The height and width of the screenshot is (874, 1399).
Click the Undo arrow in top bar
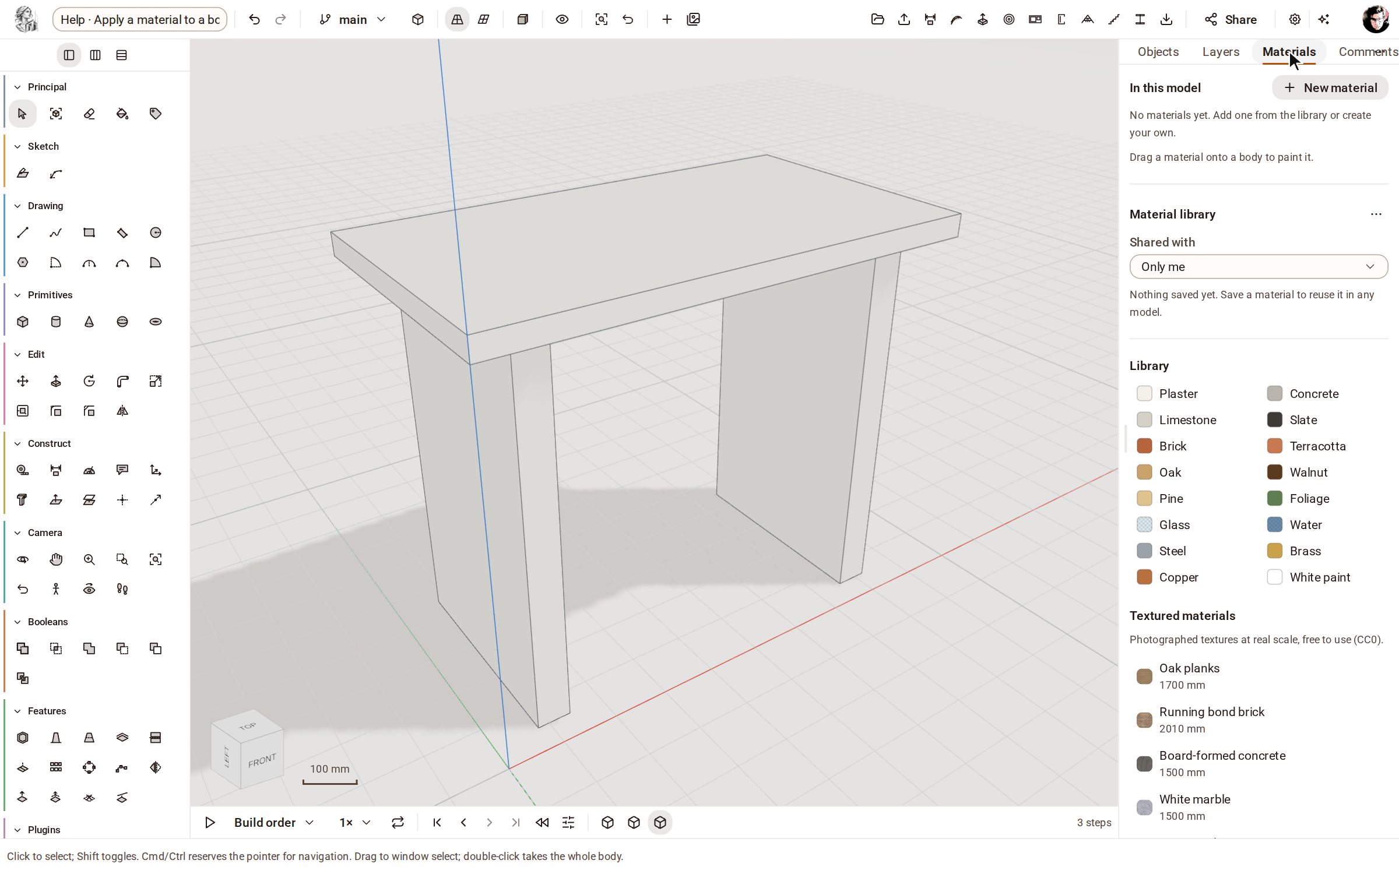pyautogui.click(x=254, y=19)
